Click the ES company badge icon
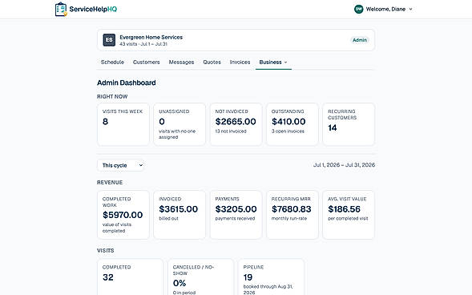Viewport: 472px width, 295px height. pyautogui.click(x=109, y=40)
